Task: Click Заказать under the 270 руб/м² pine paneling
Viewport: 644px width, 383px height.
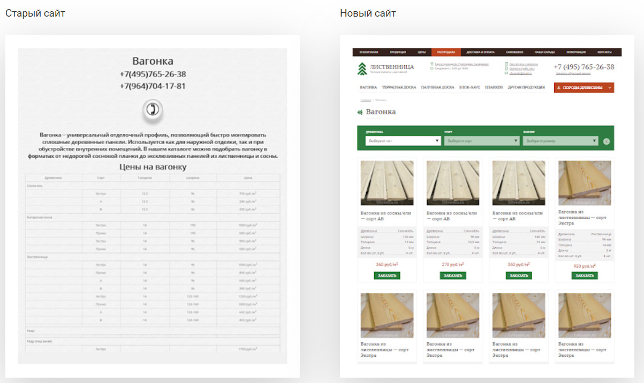Action: tap(453, 275)
